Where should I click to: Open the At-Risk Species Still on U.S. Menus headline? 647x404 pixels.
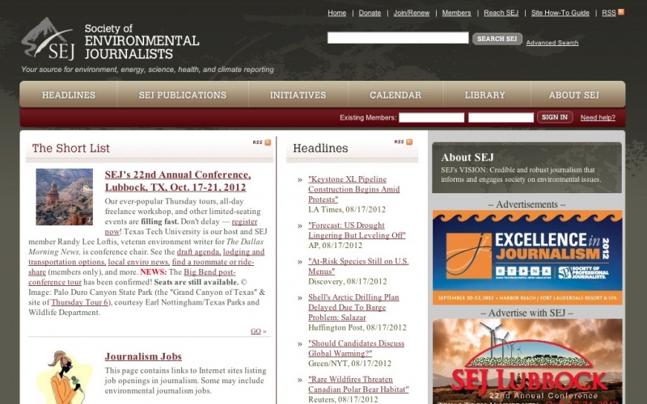click(358, 267)
